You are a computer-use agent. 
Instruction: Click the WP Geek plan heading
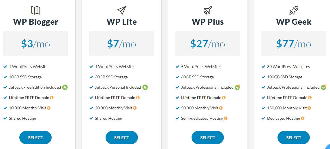294,22
